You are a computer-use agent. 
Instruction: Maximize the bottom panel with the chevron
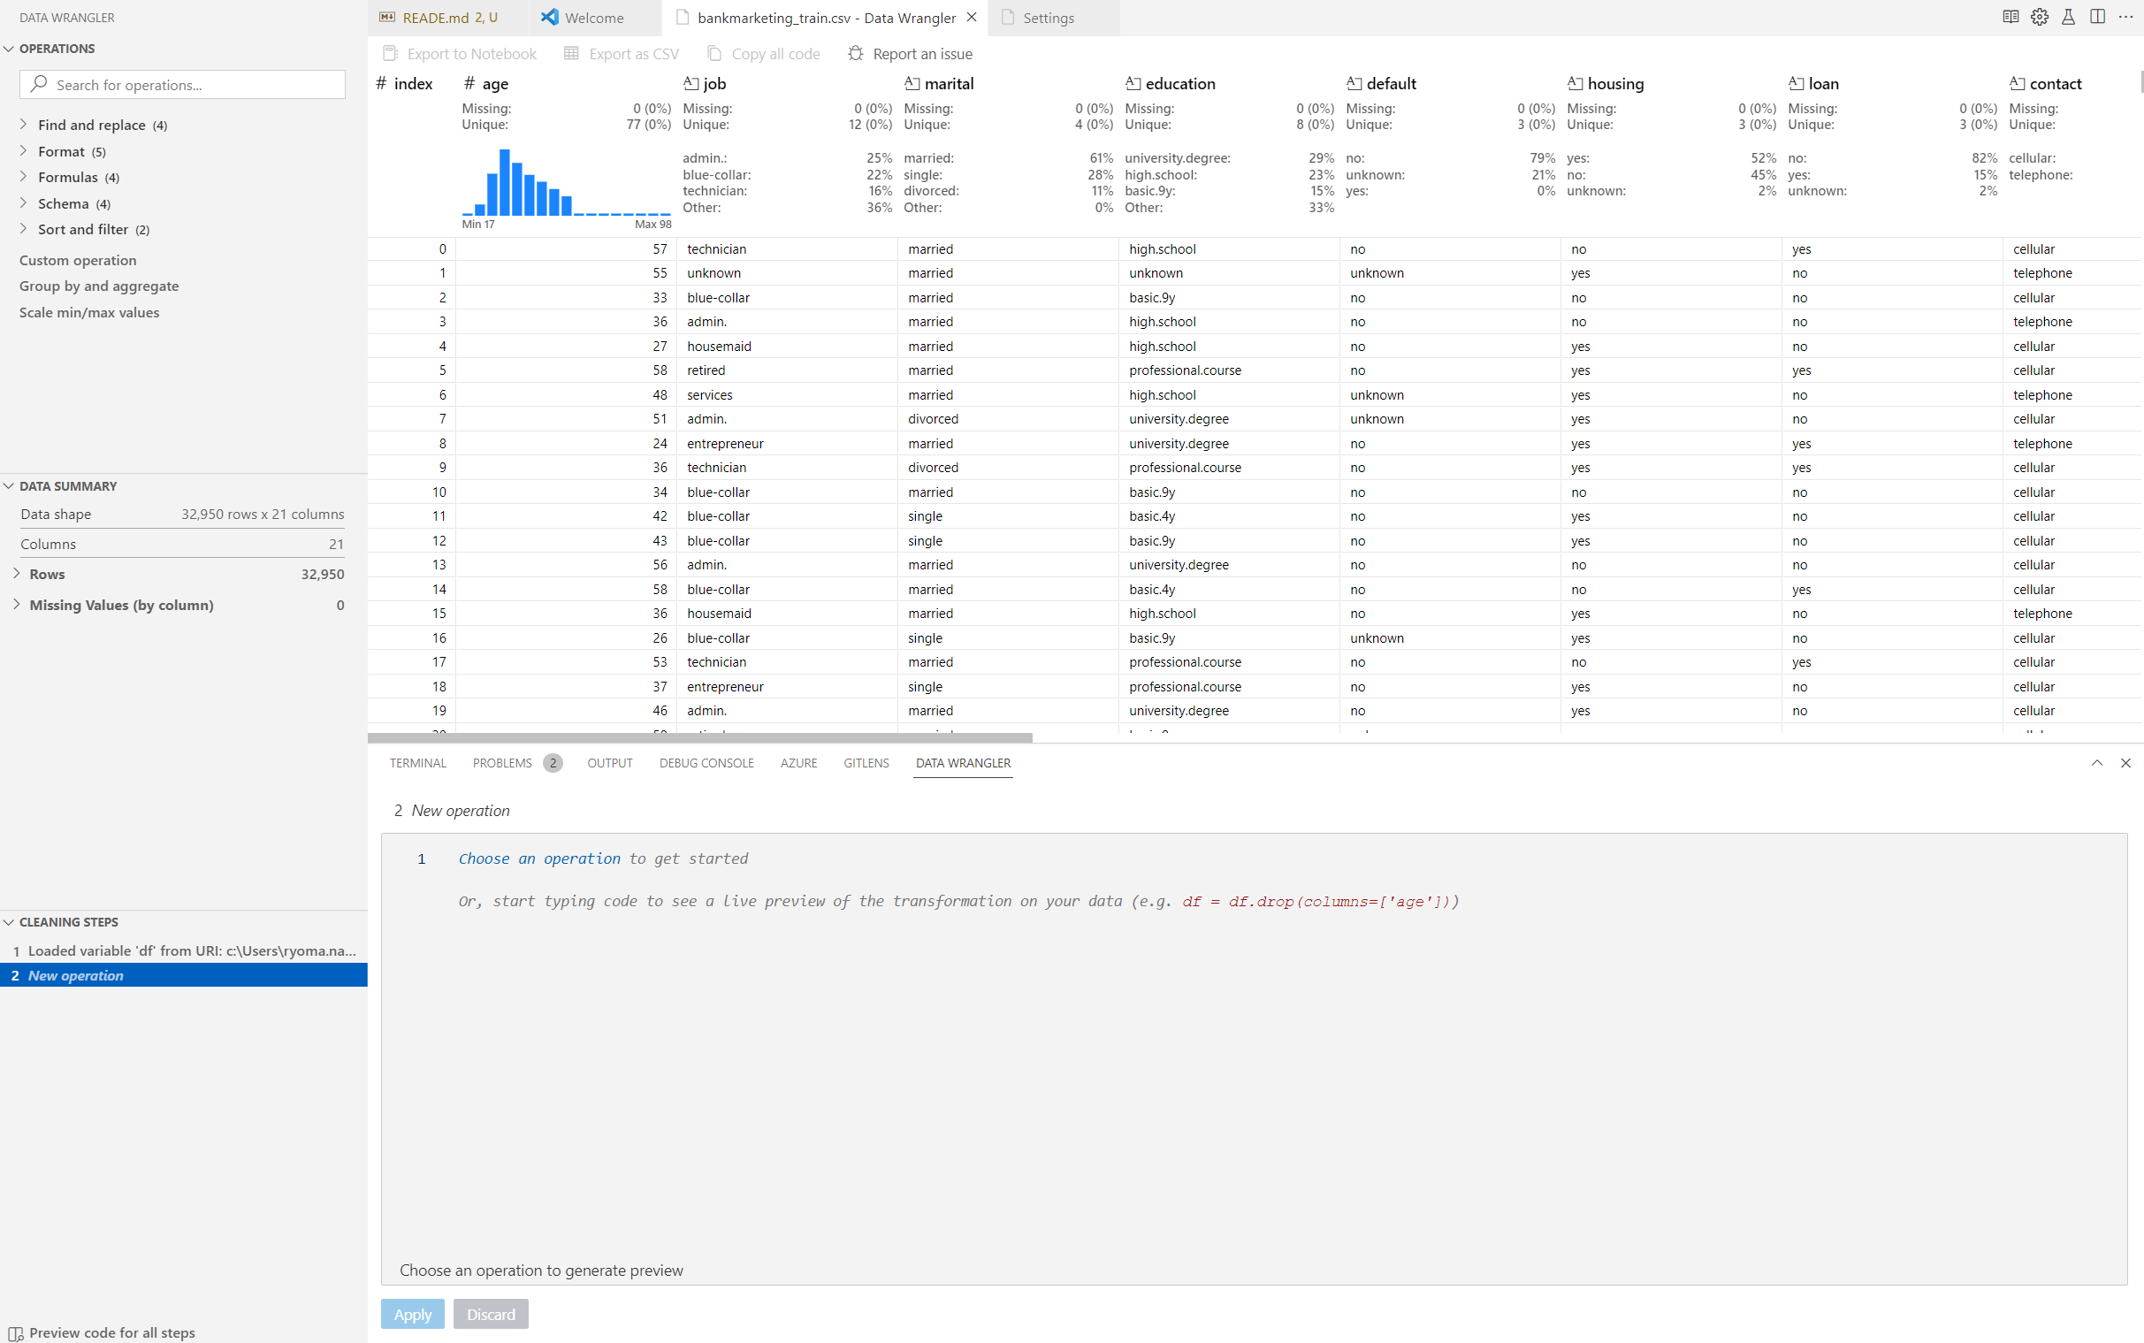click(2096, 762)
